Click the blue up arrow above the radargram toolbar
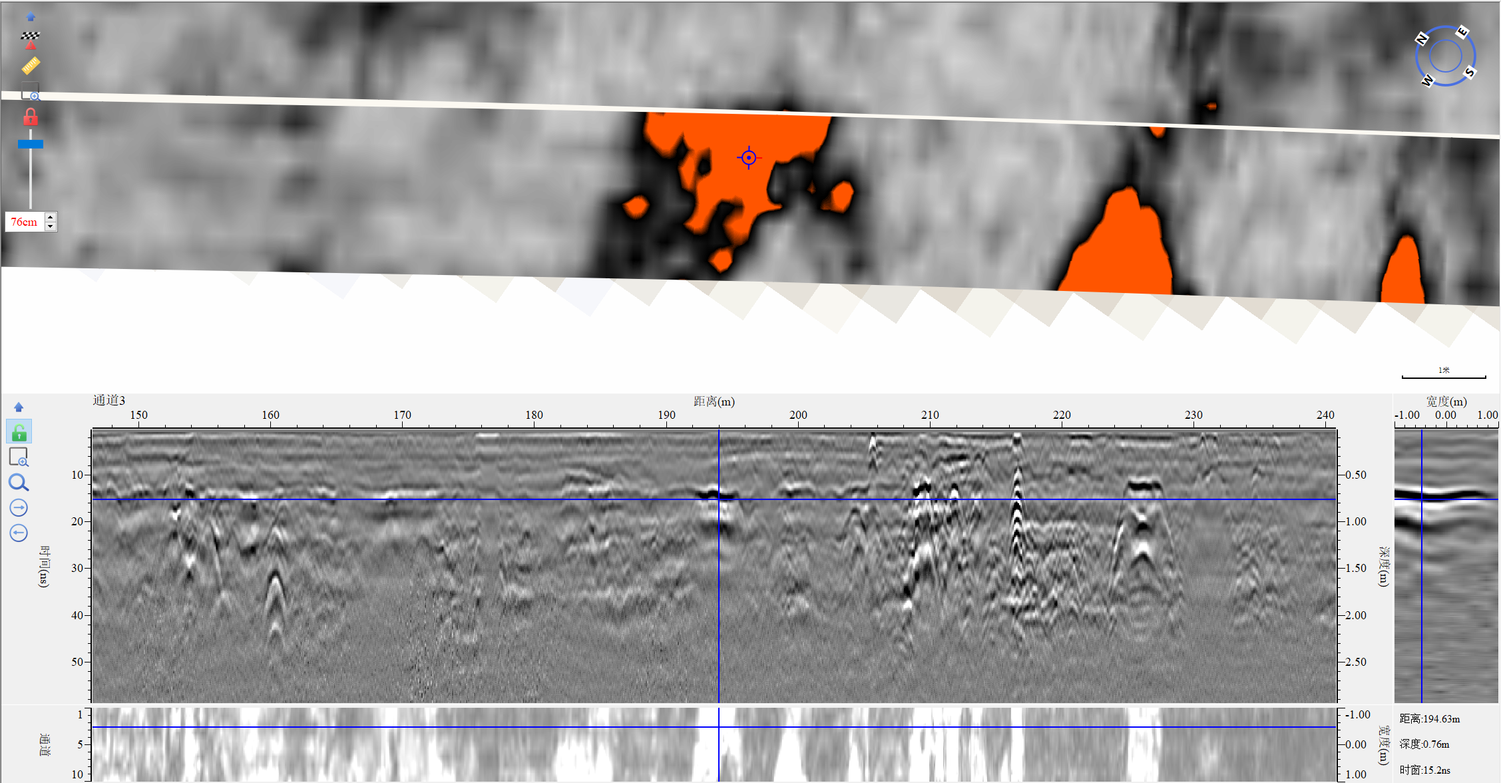1501x783 pixels. point(19,407)
